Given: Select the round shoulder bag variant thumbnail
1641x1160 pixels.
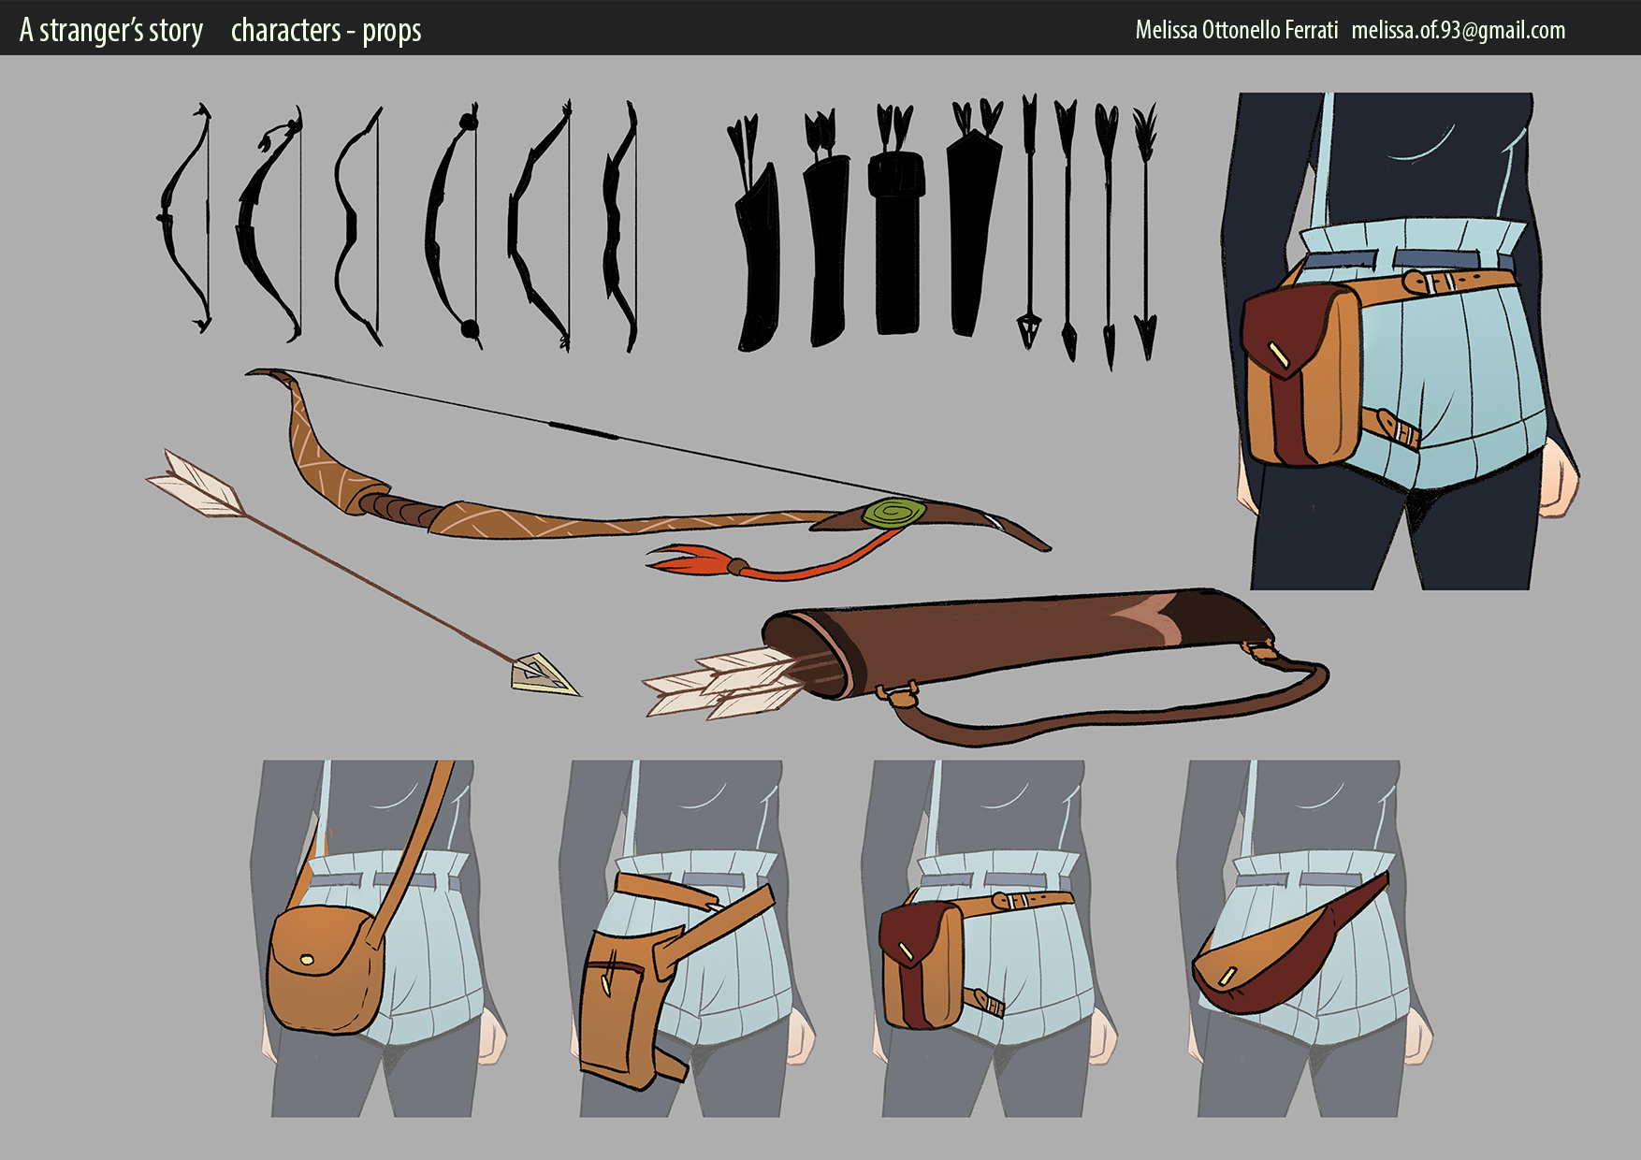Looking at the screenshot, I should 326,964.
